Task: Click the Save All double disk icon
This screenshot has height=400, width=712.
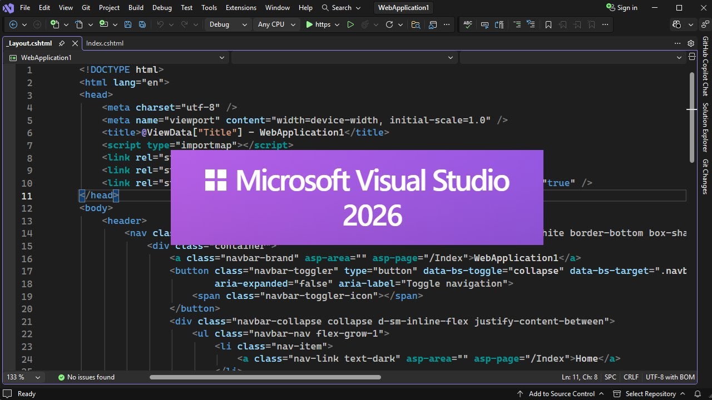Action: (142, 24)
